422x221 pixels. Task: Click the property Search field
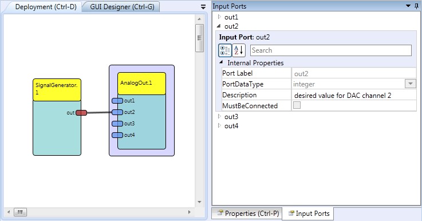pos(331,50)
